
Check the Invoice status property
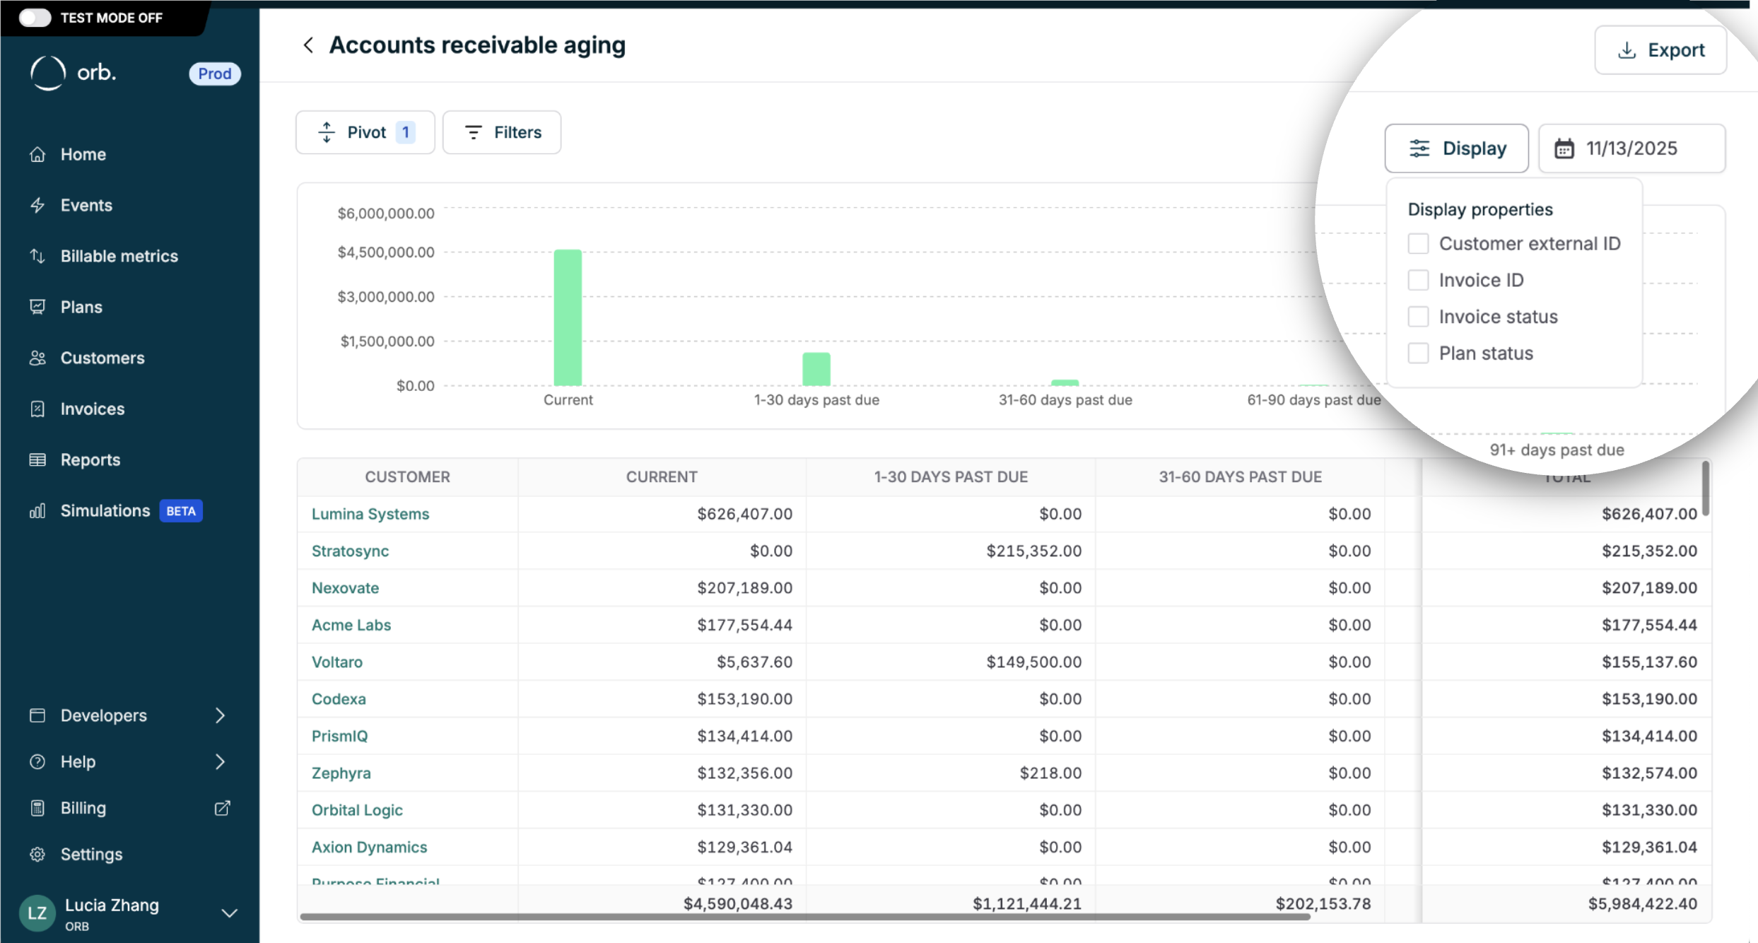pos(1418,317)
